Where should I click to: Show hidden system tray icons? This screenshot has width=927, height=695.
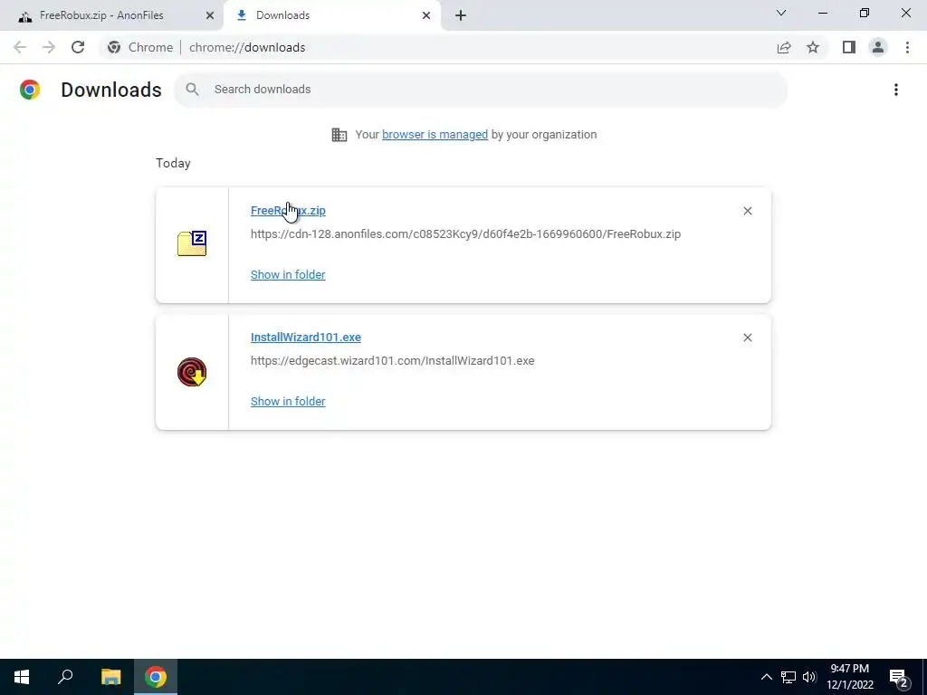tap(766, 677)
